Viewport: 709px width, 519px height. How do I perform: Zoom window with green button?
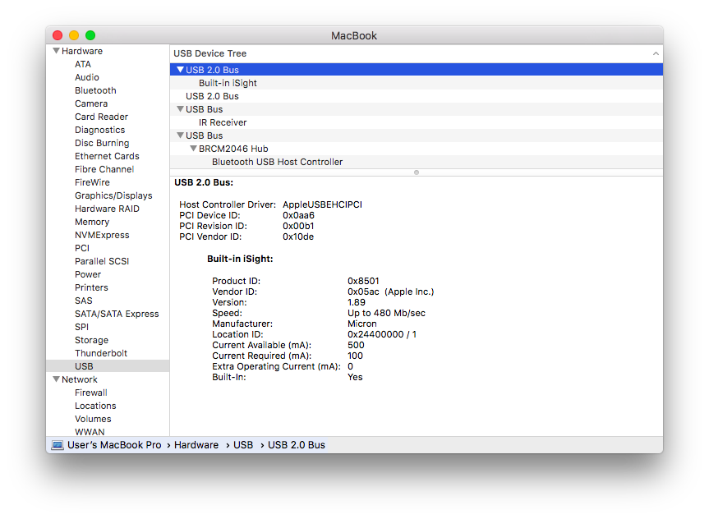click(x=90, y=35)
